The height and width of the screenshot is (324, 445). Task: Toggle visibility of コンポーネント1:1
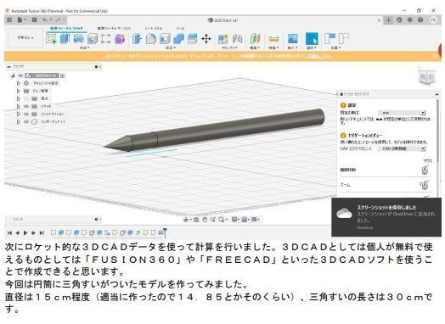[x=26, y=121]
